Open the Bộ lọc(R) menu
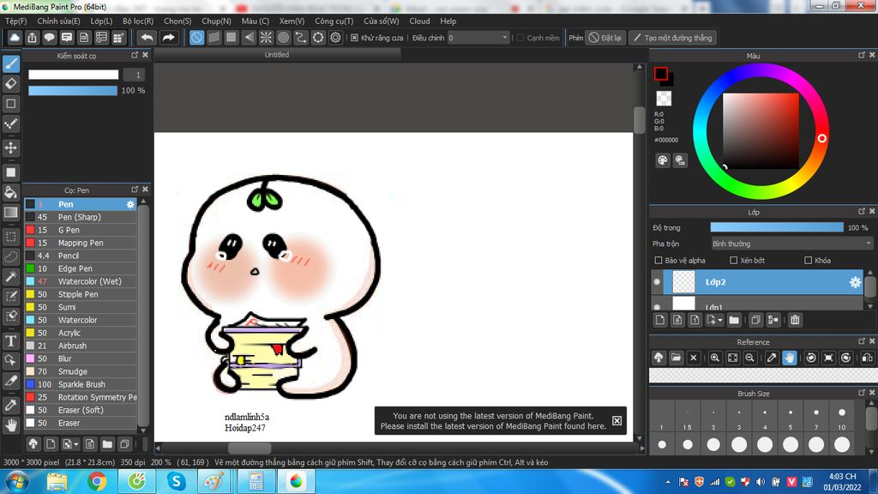Image resolution: width=878 pixels, height=494 pixels. coord(138,21)
